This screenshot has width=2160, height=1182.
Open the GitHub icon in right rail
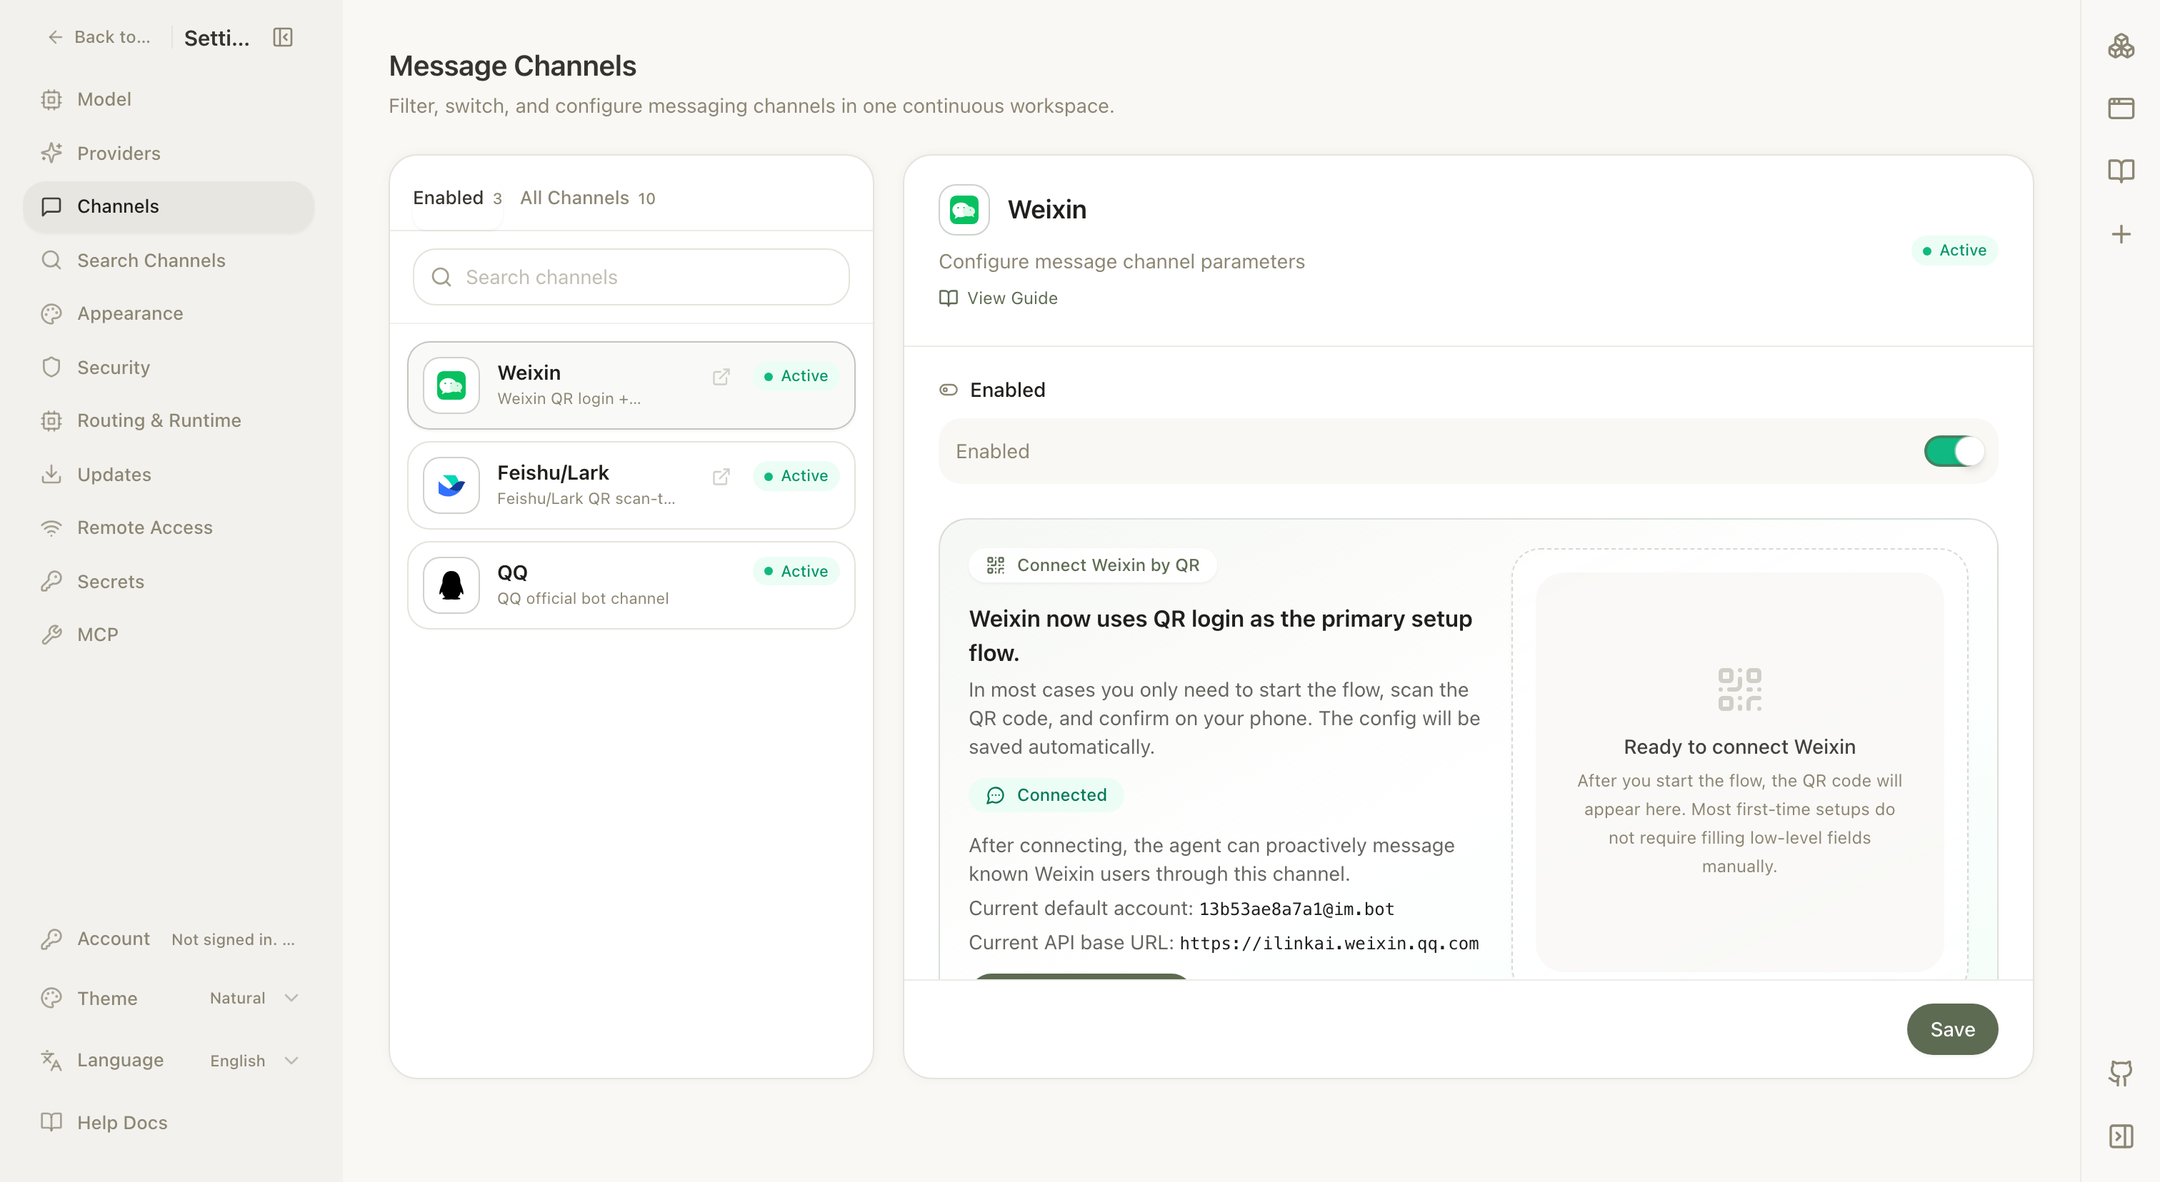tap(2121, 1073)
